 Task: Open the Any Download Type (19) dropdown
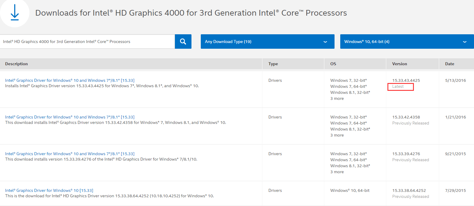(x=267, y=42)
